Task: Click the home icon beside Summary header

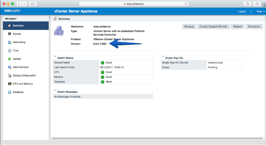Action: [55, 19]
